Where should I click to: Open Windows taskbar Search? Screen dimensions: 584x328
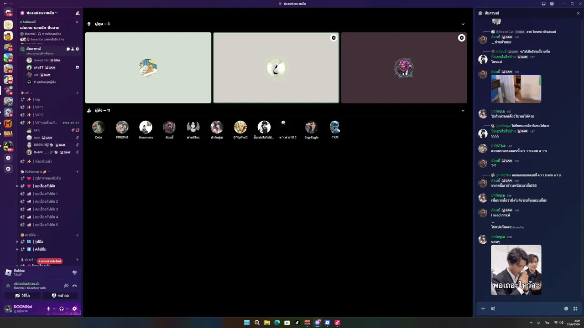(257, 323)
